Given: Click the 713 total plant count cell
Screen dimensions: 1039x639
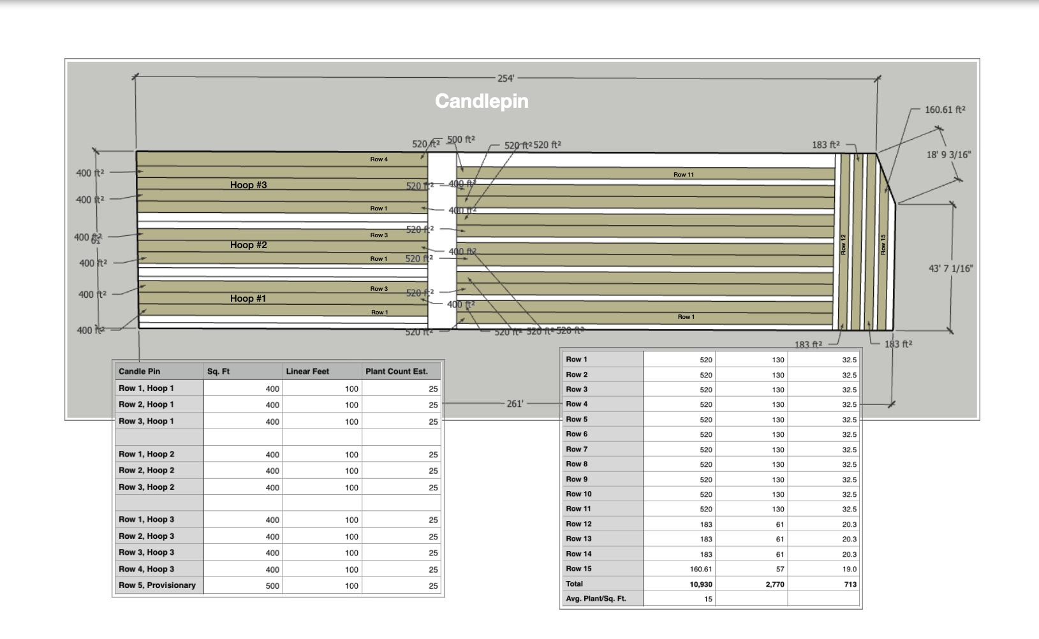Looking at the screenshot, I should pos(823,584).
